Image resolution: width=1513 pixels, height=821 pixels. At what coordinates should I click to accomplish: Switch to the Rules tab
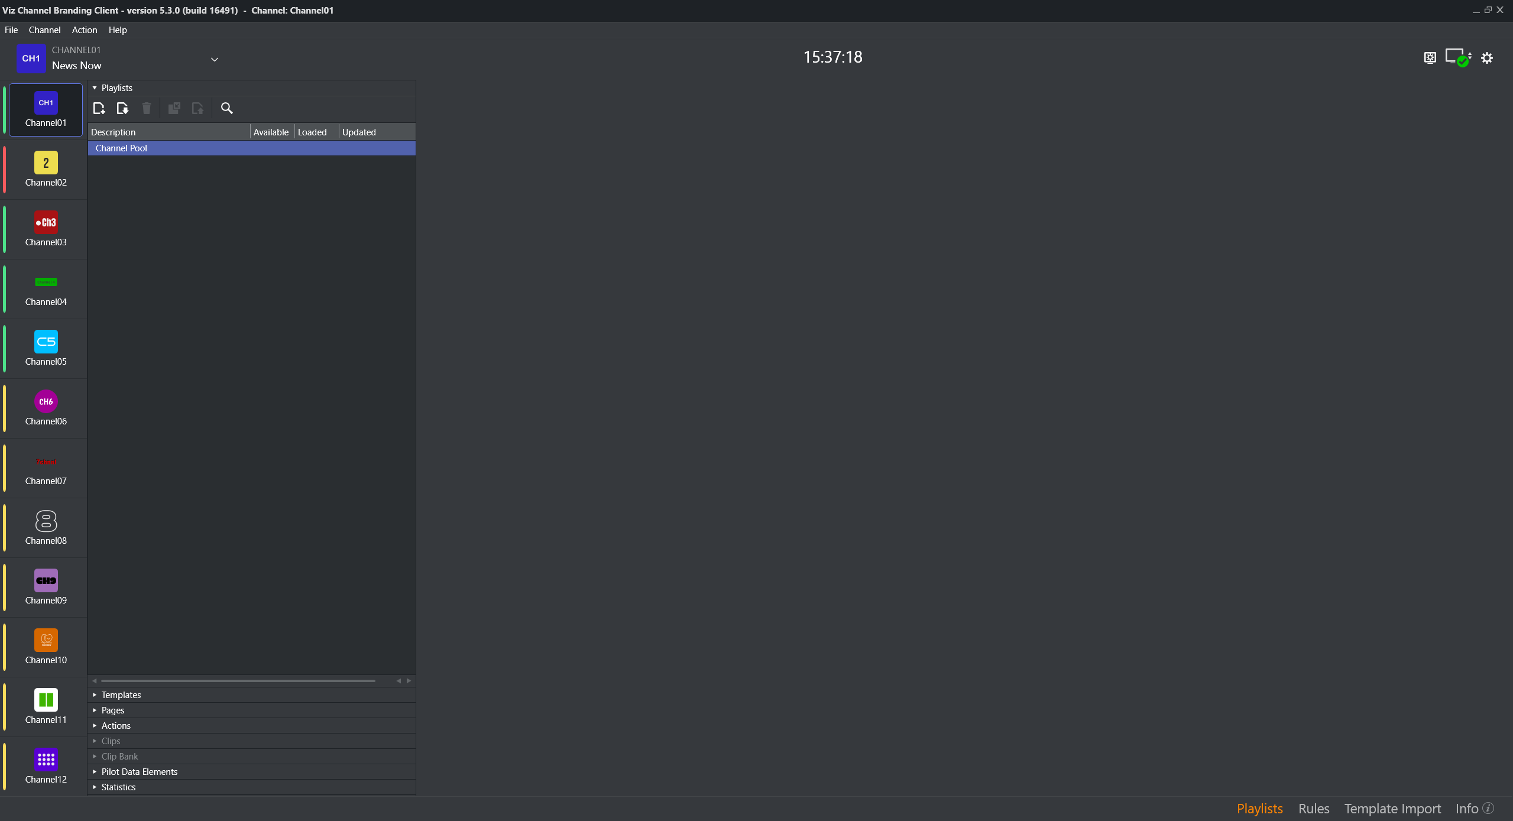click(x=1313, y=809)
